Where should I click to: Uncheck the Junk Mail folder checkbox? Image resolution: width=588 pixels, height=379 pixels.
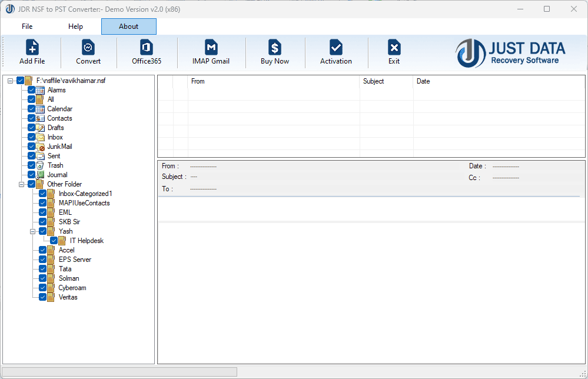pyautogui.click(x=31, y=146)
